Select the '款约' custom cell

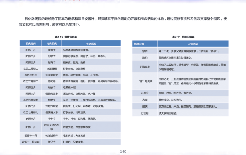(x=145, y=58)
